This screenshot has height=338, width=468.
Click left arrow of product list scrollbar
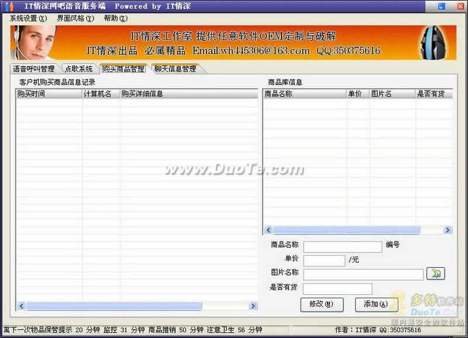(269, 230)
